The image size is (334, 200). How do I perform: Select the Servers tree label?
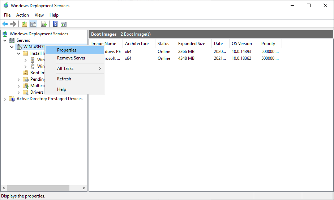tap(23, 40)
